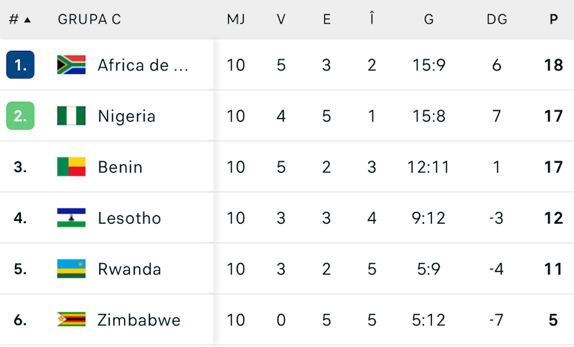Click the Nigeria flag icon

(x=71, y=116)
